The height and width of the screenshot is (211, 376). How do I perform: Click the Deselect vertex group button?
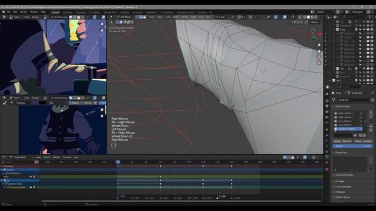tap(368, 141)
